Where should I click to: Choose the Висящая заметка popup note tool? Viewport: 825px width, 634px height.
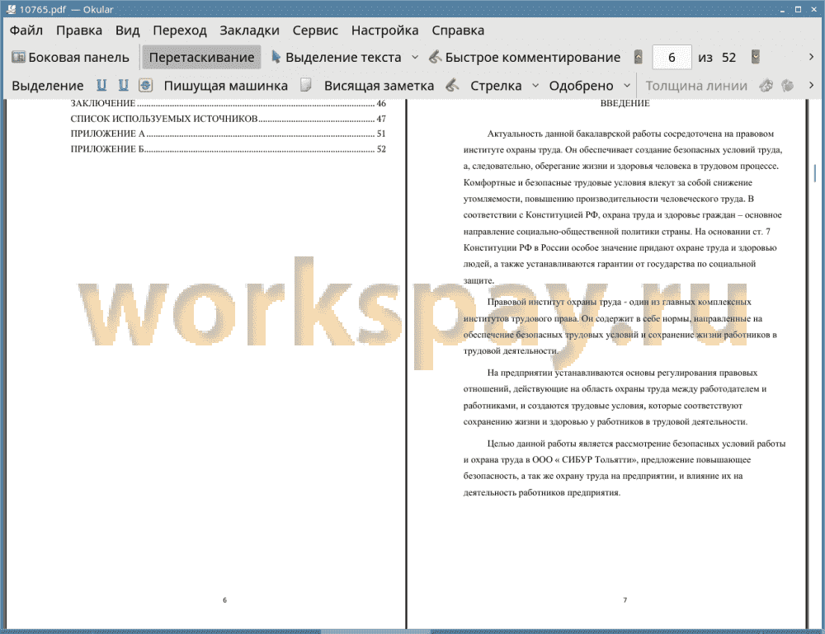tap(379, 86)
